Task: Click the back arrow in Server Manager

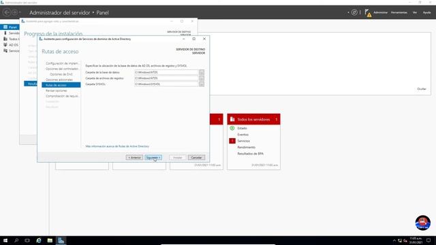Action: [7, 12]
